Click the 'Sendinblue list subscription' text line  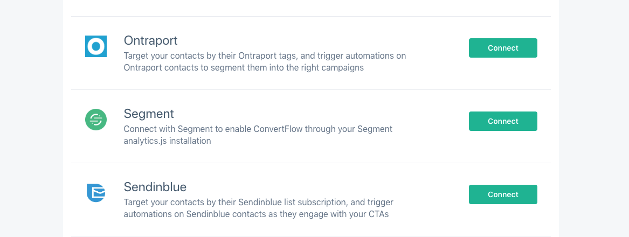[x=258, y=202]
